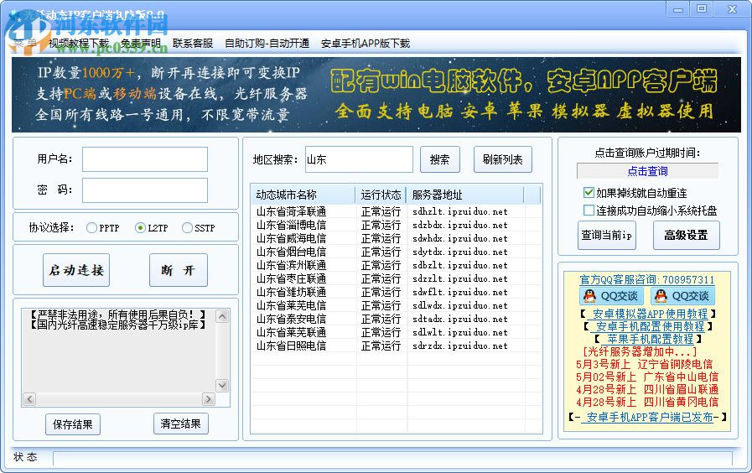Click the 高级设置 button
The width and height of the screenshot is (752, 473).
click(687, 235)
